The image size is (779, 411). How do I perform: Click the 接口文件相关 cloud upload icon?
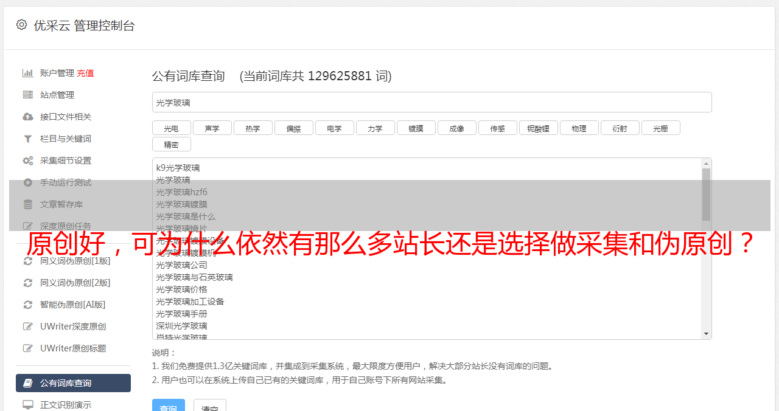click(28, 117)
